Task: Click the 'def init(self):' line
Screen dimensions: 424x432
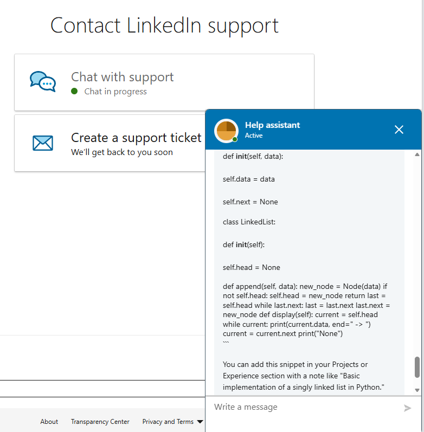Action: tap(243, 244)
